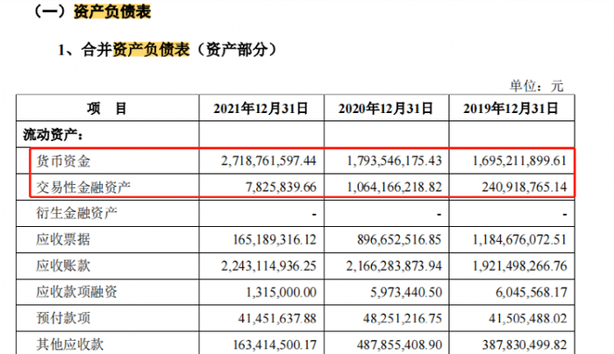Viewport: 614px width, 354px height.
Task: Select 应收账款 value 1,921,498,266.76
Action: (x=519, y=265)
